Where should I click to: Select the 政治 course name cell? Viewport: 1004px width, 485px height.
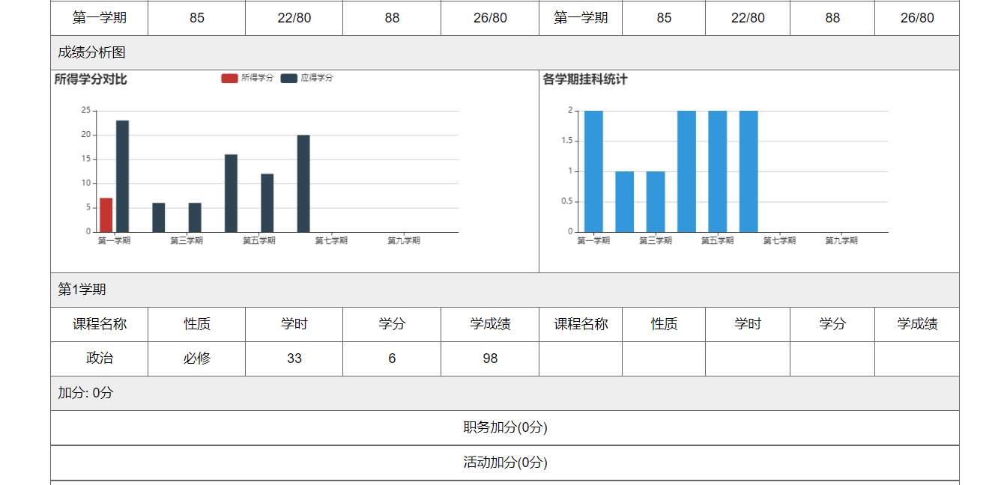click(x=100, y=359)
